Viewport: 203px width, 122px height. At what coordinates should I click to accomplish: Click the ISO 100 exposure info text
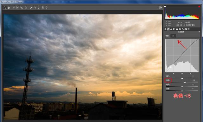pyautogui.click(x=179, y=25)
